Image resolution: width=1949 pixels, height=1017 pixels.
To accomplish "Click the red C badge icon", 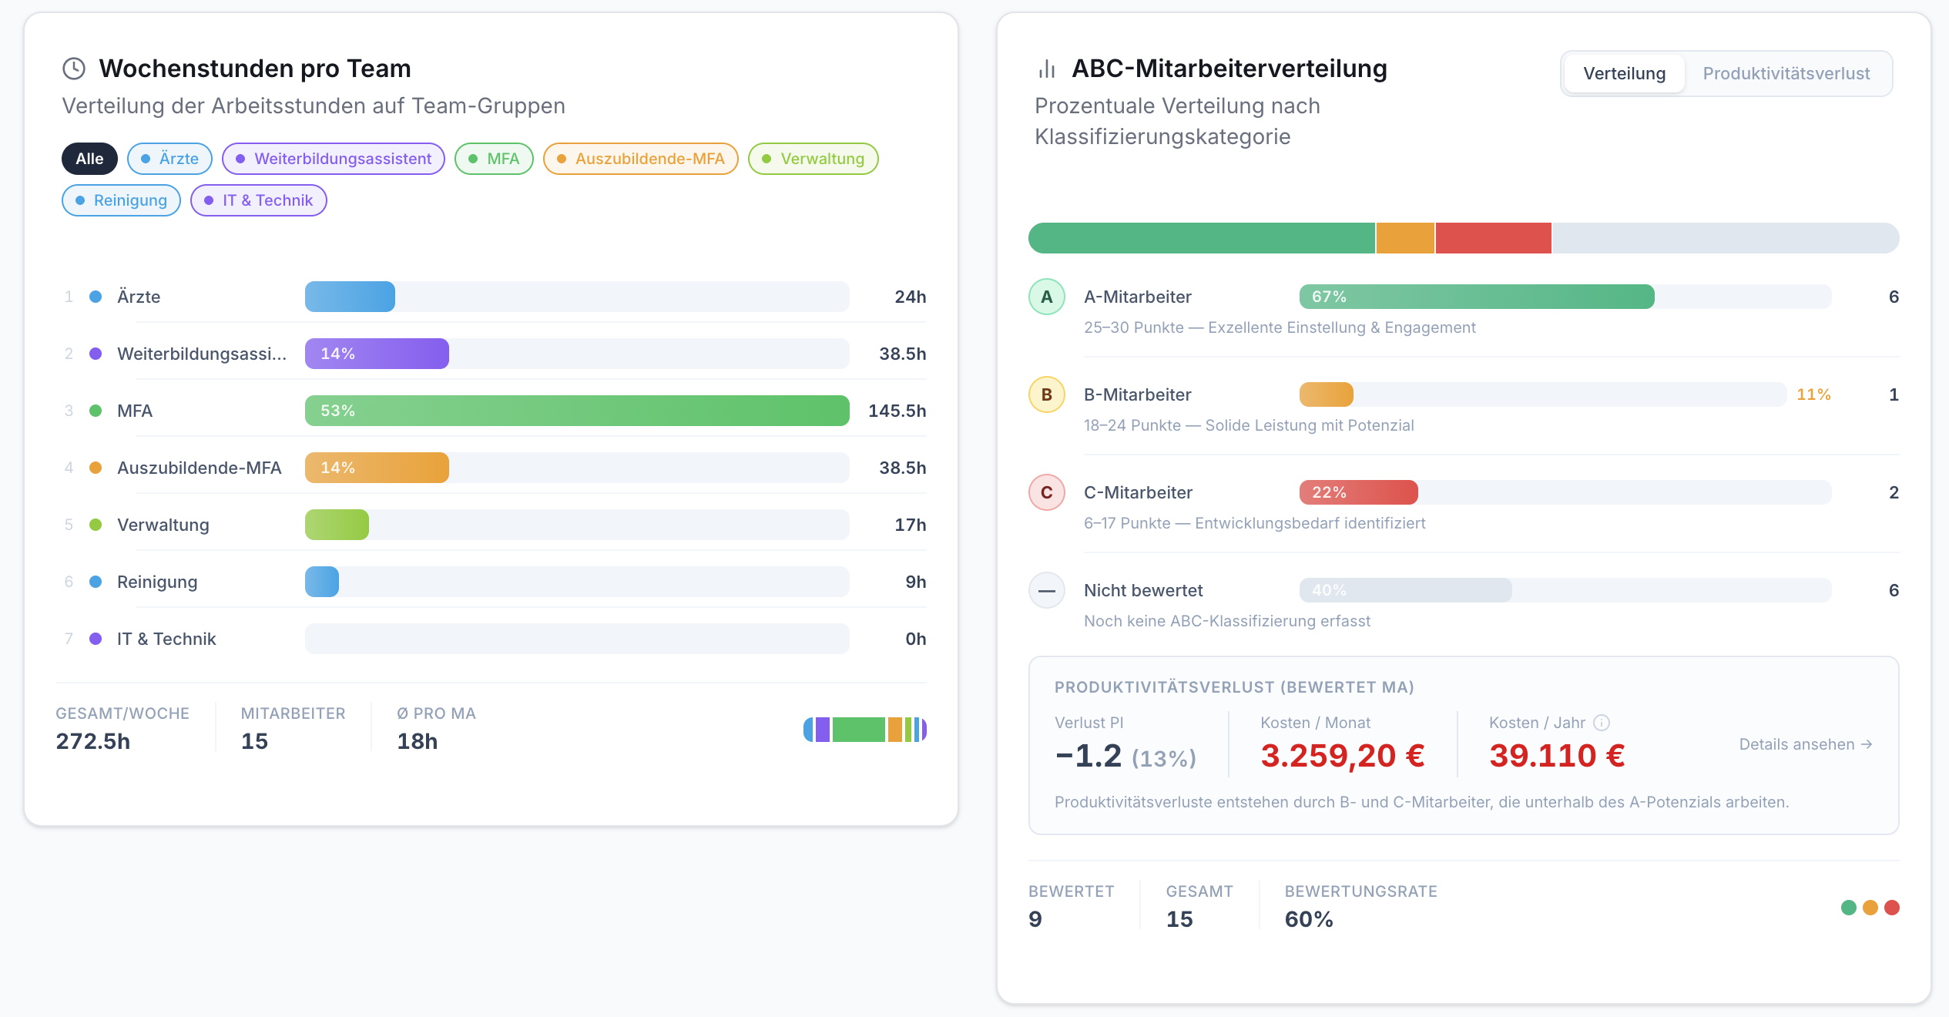I will coord(1047,492).
